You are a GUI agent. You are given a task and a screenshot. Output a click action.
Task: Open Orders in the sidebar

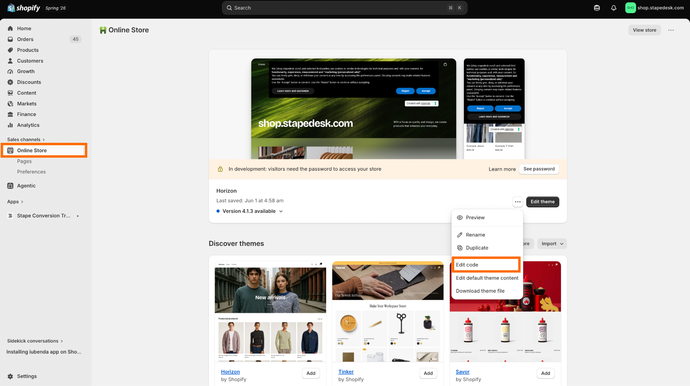(x=25, y=39)
